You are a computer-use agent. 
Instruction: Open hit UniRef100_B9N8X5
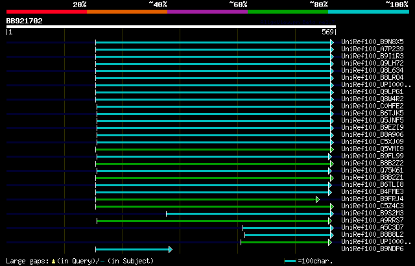(372, 42)
